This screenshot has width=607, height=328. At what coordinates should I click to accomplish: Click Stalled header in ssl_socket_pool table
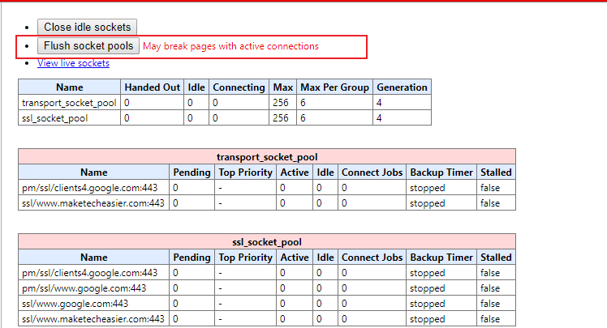[x=496, y=258]
